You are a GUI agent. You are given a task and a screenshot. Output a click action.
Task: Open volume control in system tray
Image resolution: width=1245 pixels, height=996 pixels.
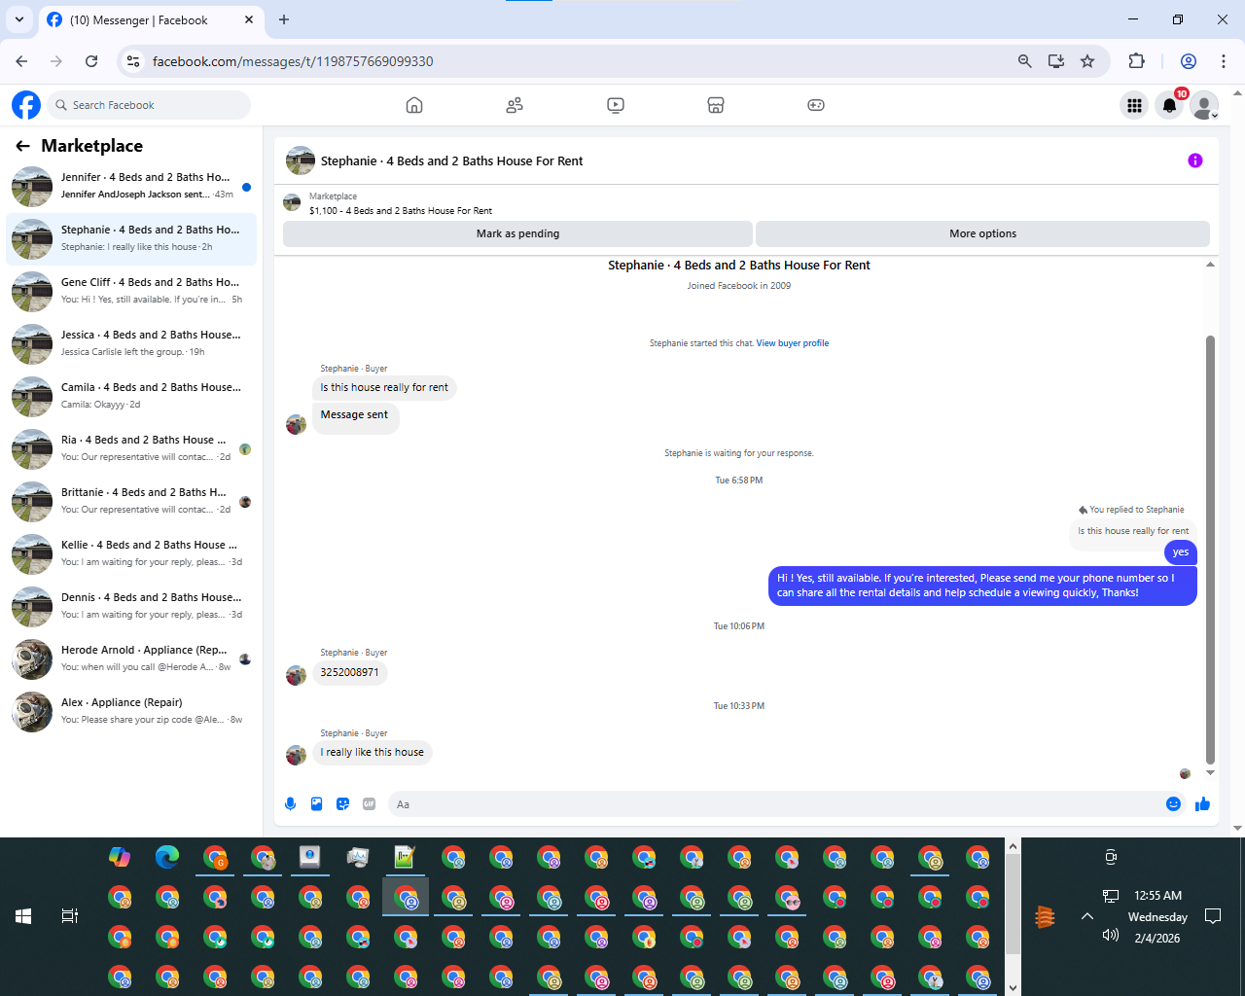(1111, 935)
